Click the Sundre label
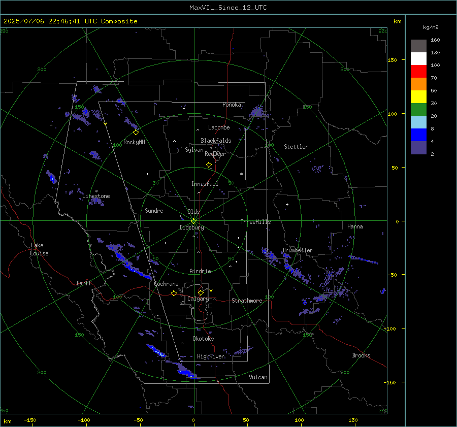Image resolution: width=457 pixels, height=427 pixels. point(154,211)
